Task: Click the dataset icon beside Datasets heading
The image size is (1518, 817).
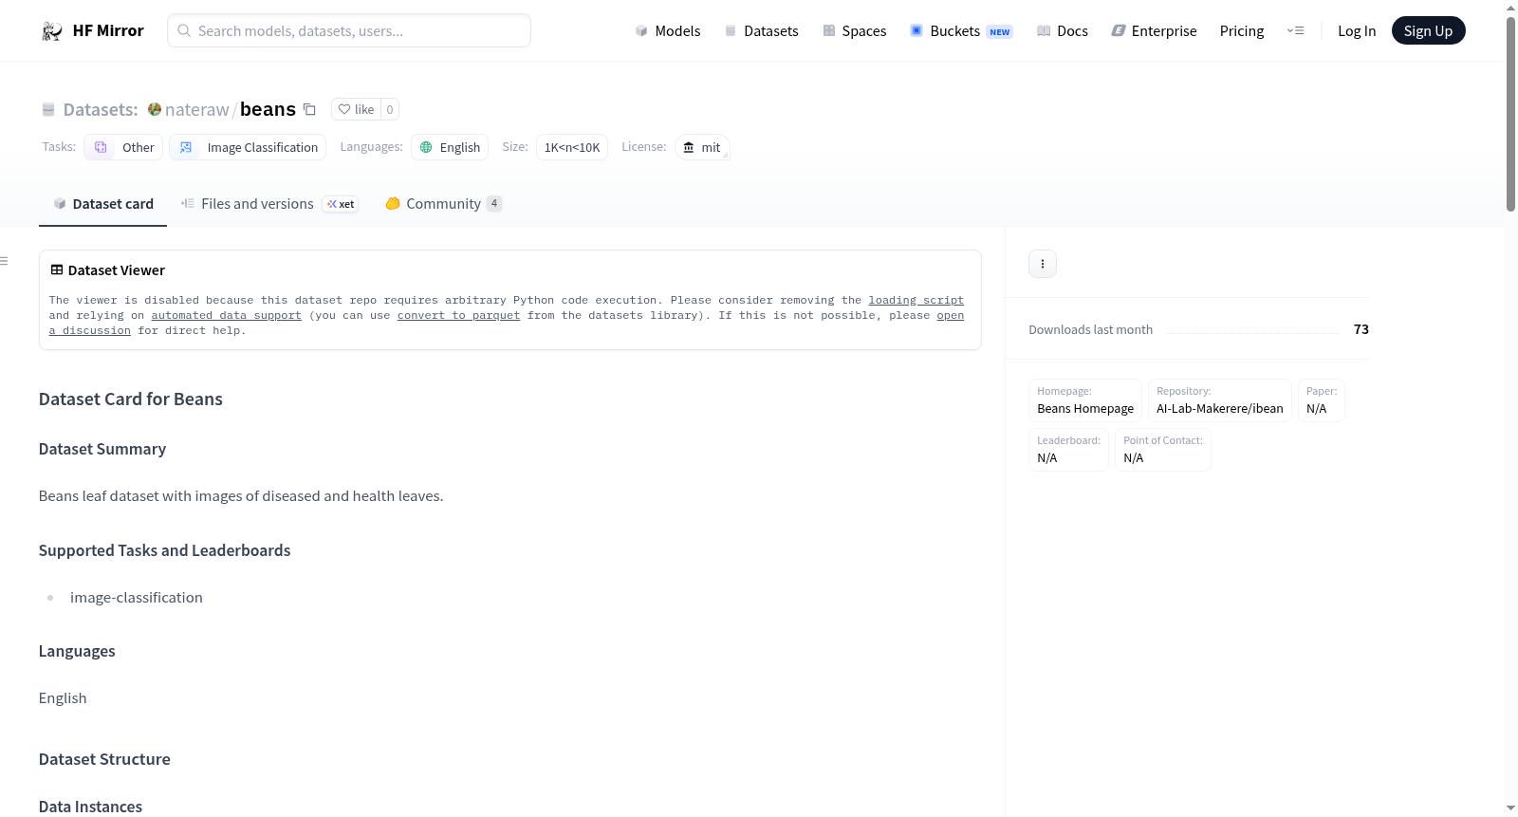Action: (x=48, y=109)
